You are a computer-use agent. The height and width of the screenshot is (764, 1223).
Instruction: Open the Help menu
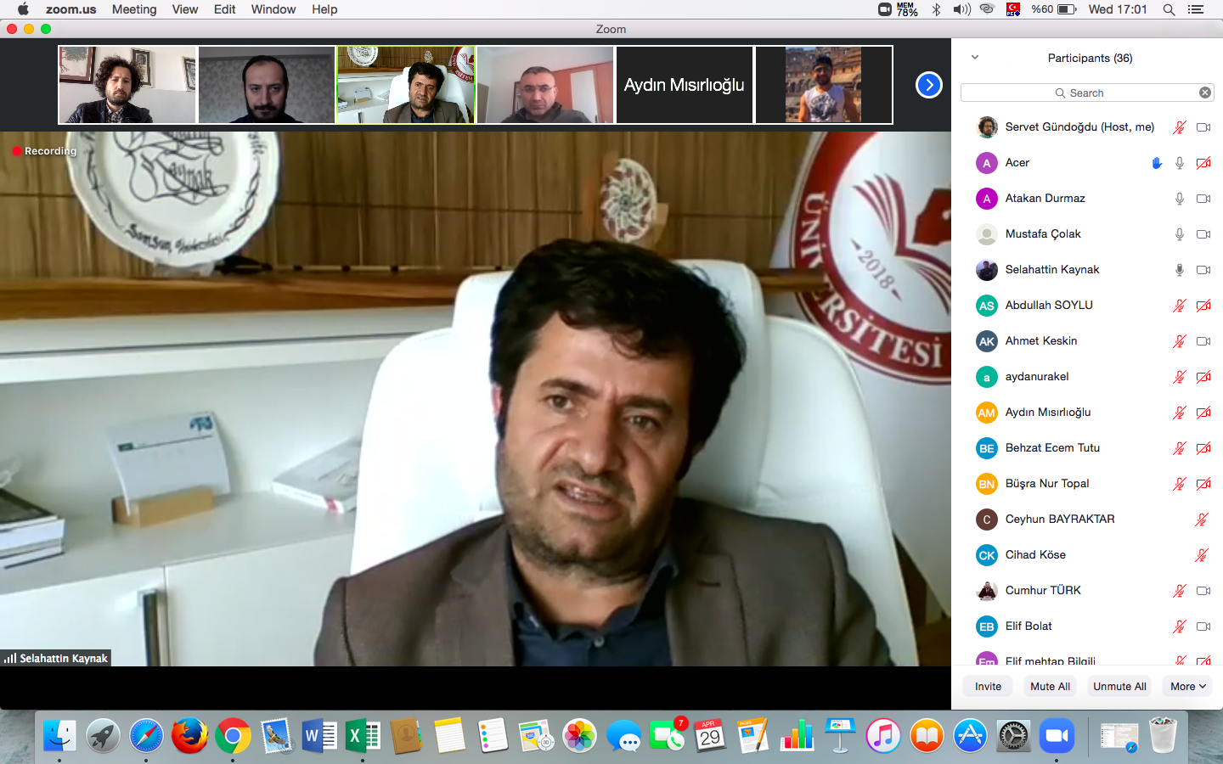(324, 9)
